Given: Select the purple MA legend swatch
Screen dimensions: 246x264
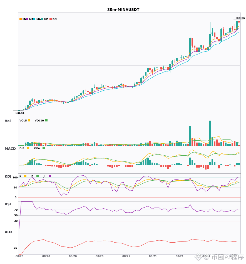Looking at the screenshot, I should pyautogui.click(x=27, y=19).
